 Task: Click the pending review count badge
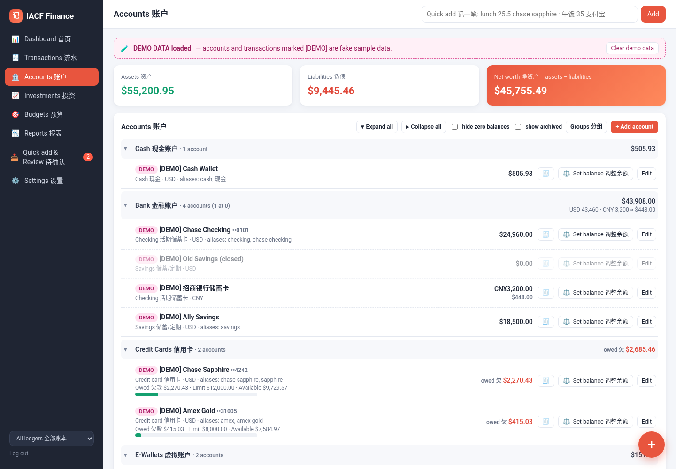coord(88,157)
